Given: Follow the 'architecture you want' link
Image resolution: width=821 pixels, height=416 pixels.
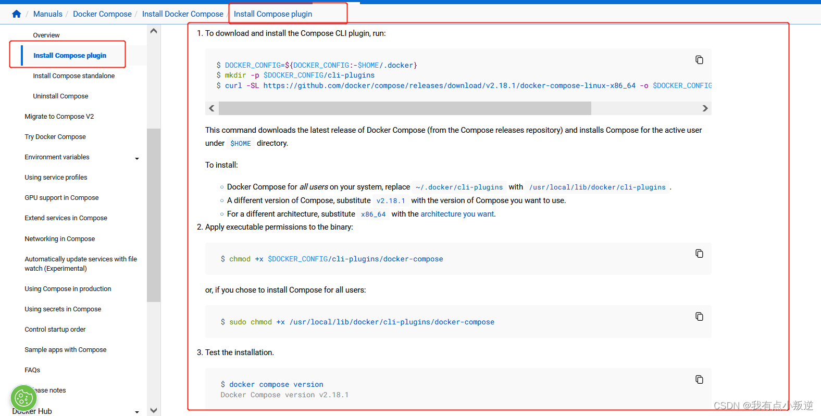Looking at the screenshot, I should [x=457, y=214].
